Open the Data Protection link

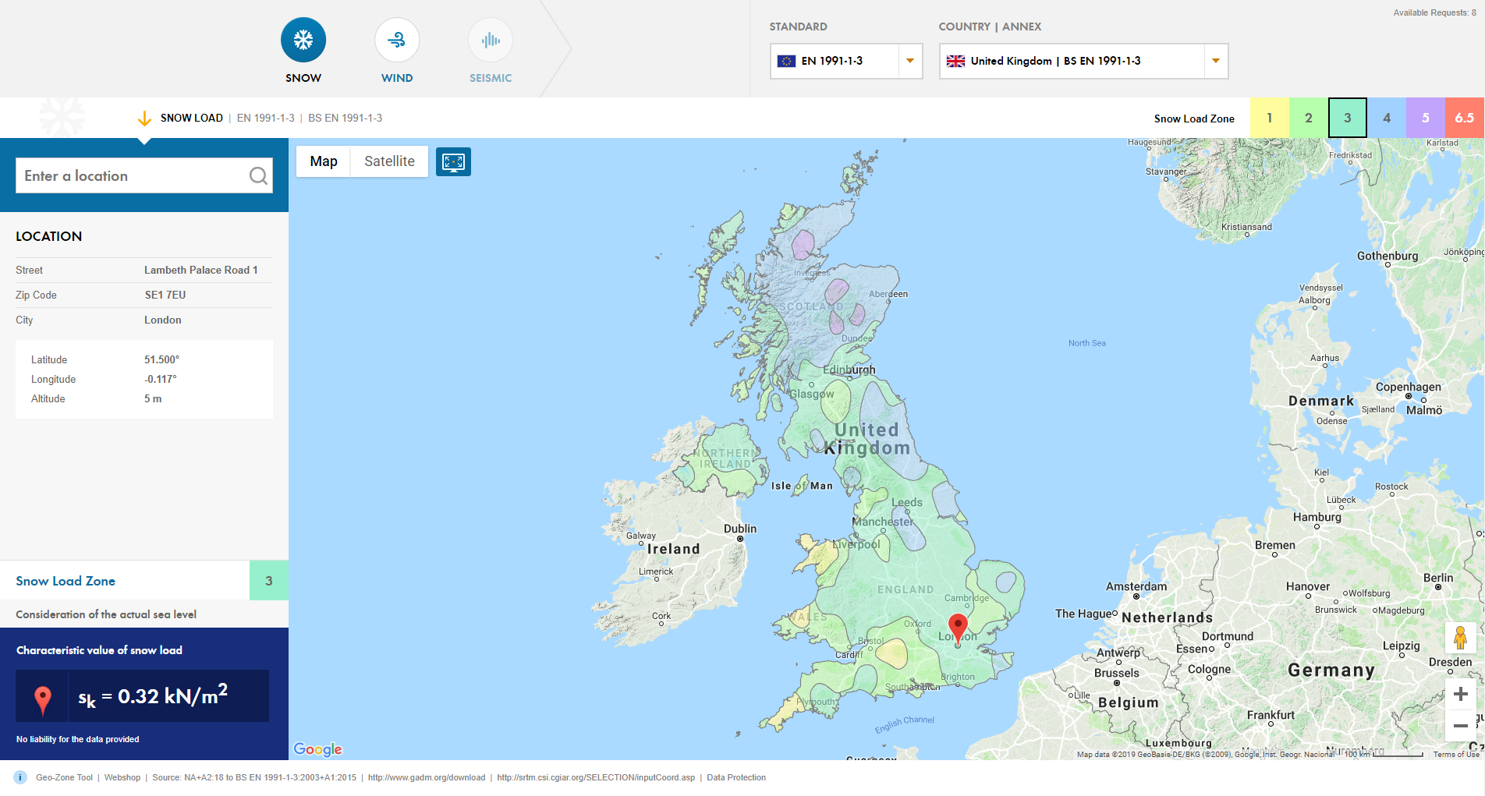(736, 777)
